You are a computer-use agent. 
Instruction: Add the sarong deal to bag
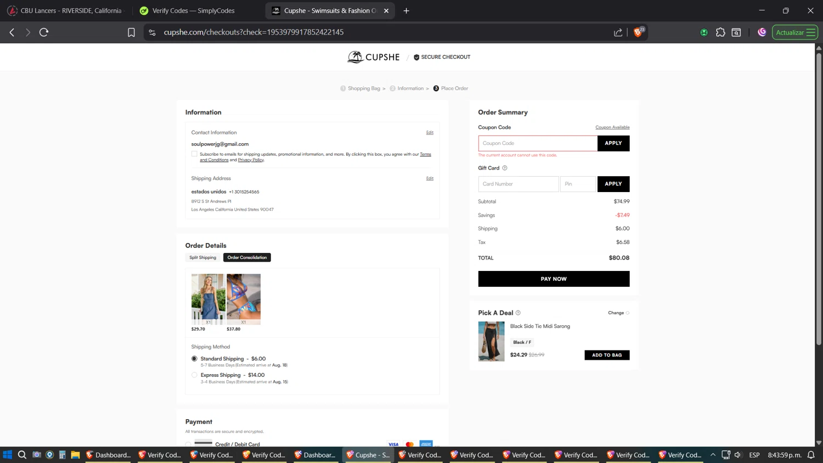click(x=607, y=355)
